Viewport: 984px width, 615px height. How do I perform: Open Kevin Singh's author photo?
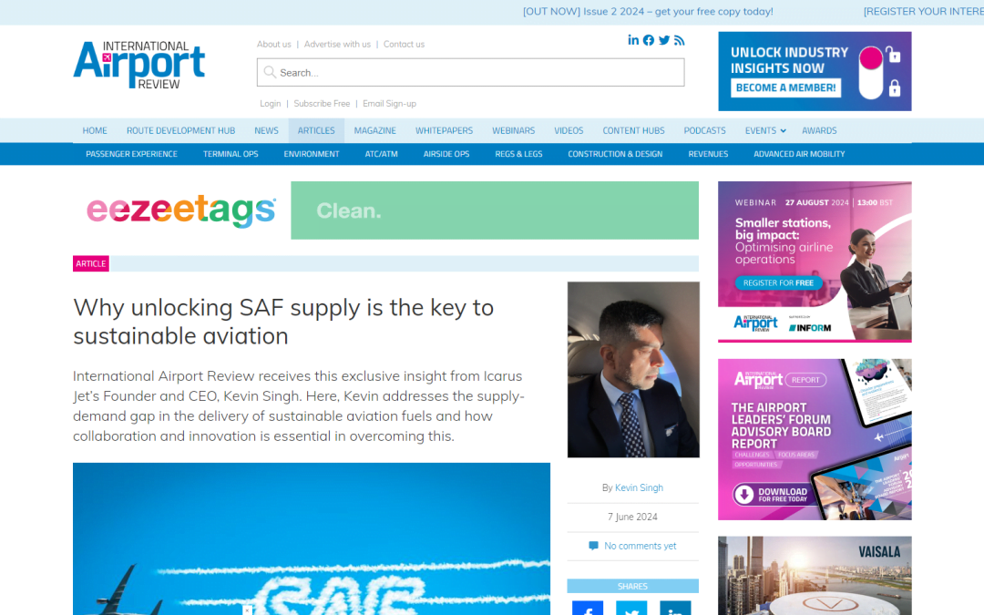tap(633, 370)
